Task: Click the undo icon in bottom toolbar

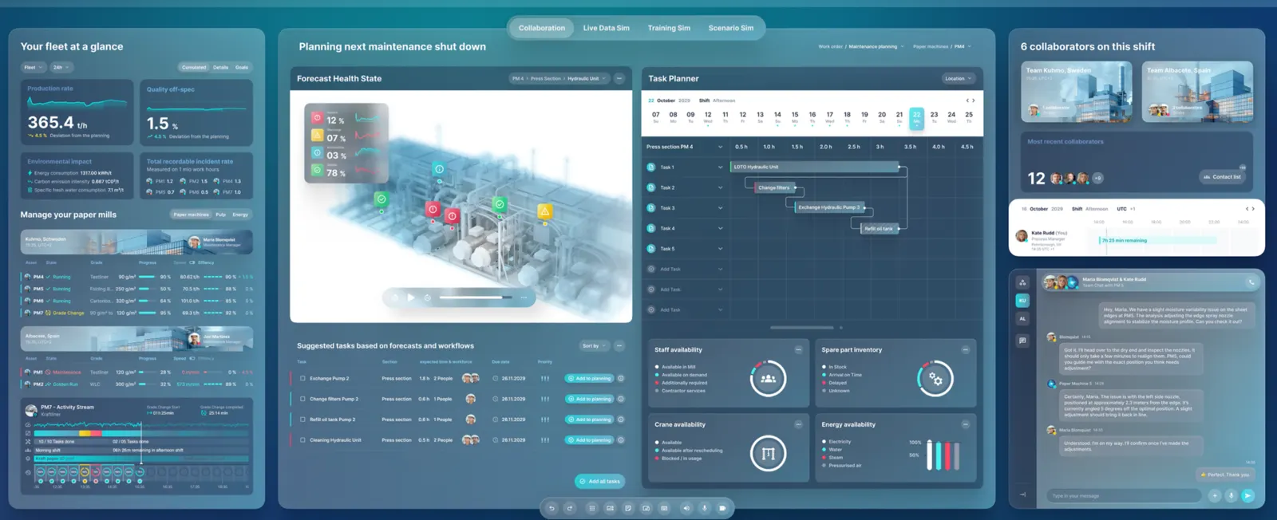Action: [551, 508]
